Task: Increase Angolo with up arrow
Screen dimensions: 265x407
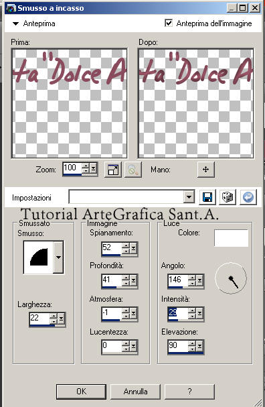Action: pos(192,278)
